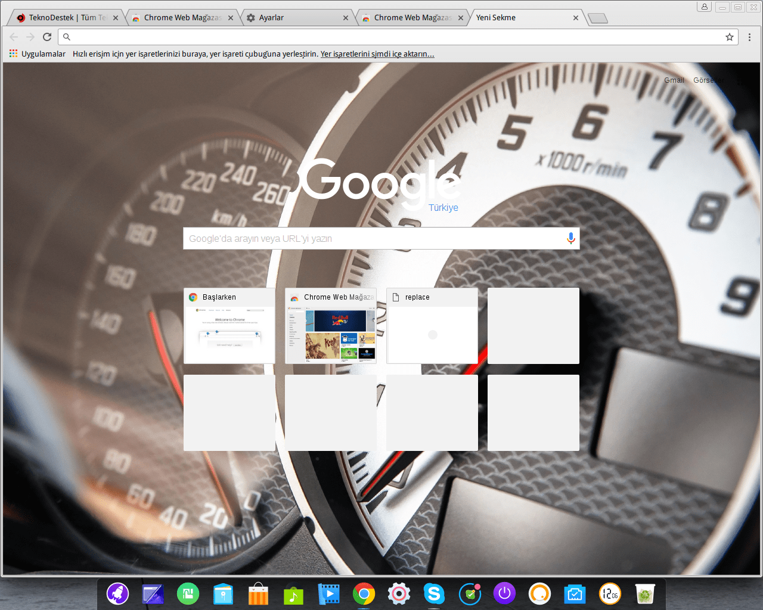Launch Skype from the dock
The height and width of the screenshot is (610, 763).
point(434,593)
